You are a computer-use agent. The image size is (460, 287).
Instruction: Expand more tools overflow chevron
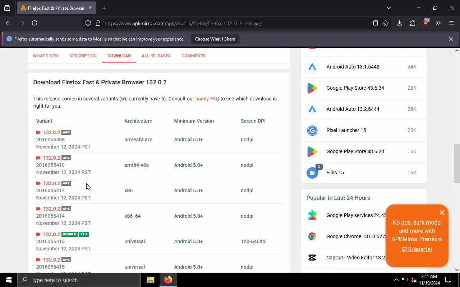pos(438,23)
